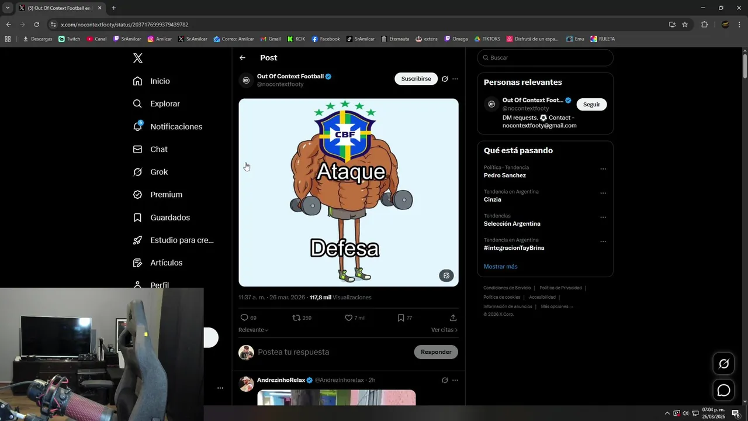Open floating Grok button at bottom right
Screen dimensions: 748x421
tap(723, 364)
